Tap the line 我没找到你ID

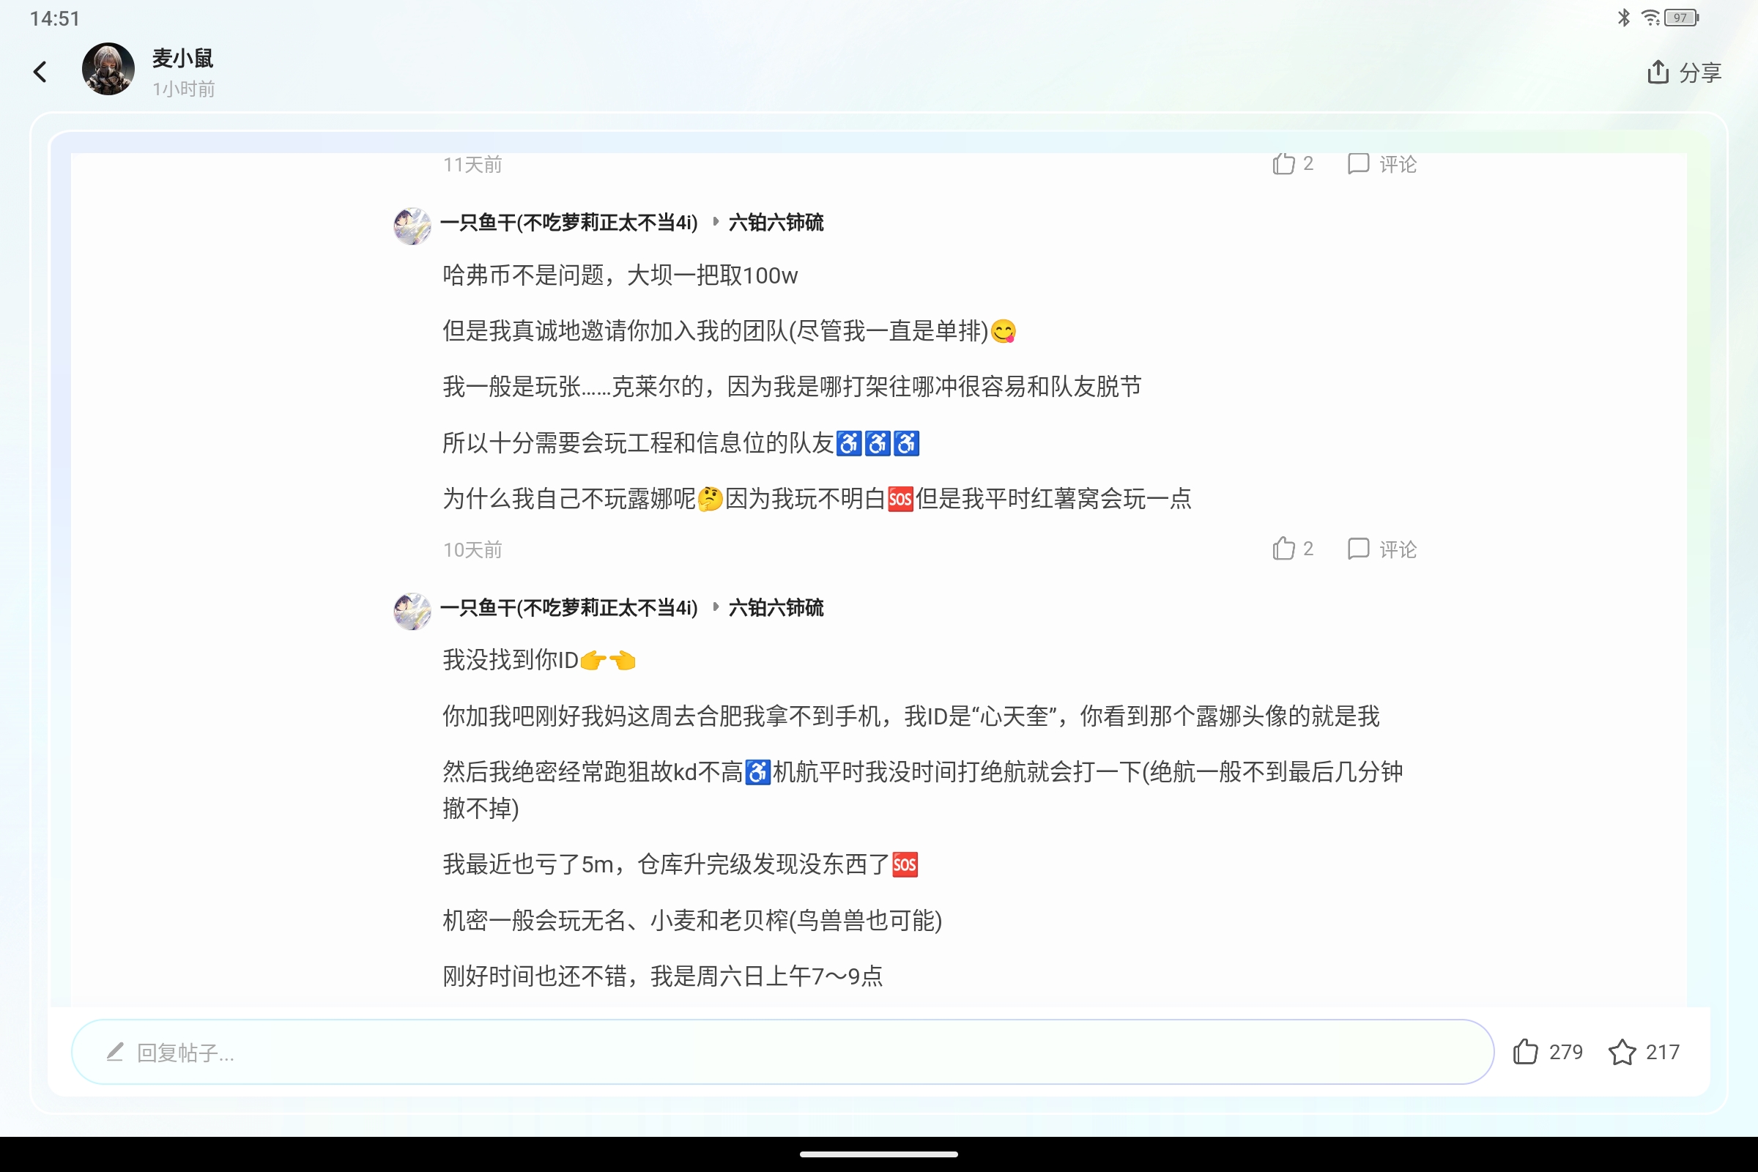click(x=539, y=660)
